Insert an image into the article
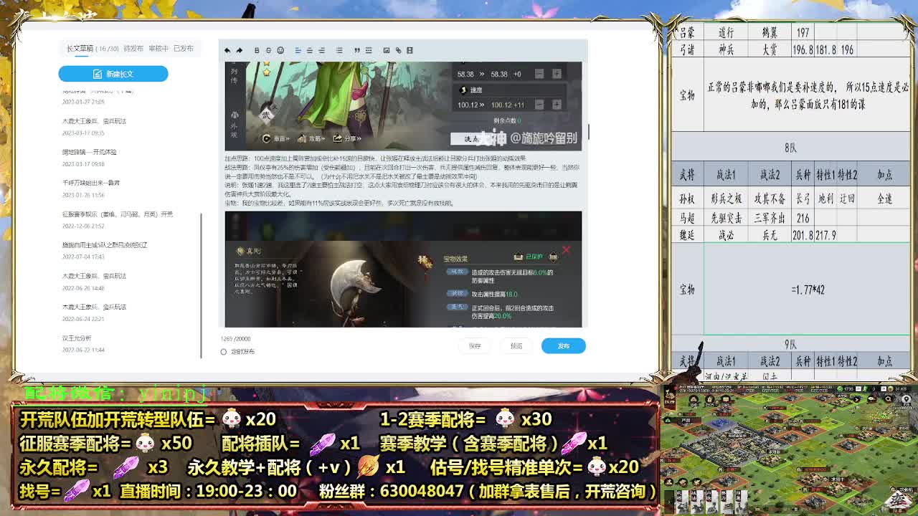The height and width of the screenshot is (516, 918). (x=386, y=50)
